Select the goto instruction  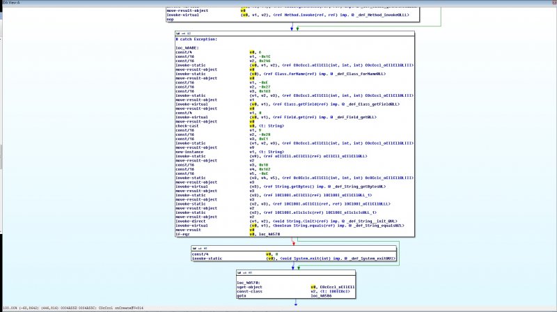[x=241, y=296]
